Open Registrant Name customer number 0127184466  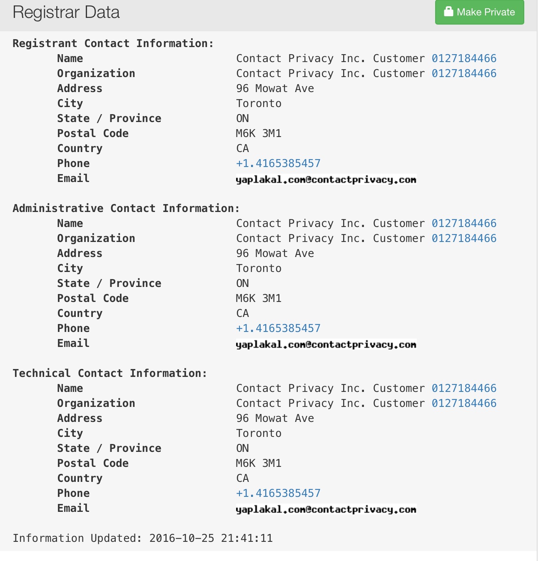pyautogui.click(x=464, y=58)
